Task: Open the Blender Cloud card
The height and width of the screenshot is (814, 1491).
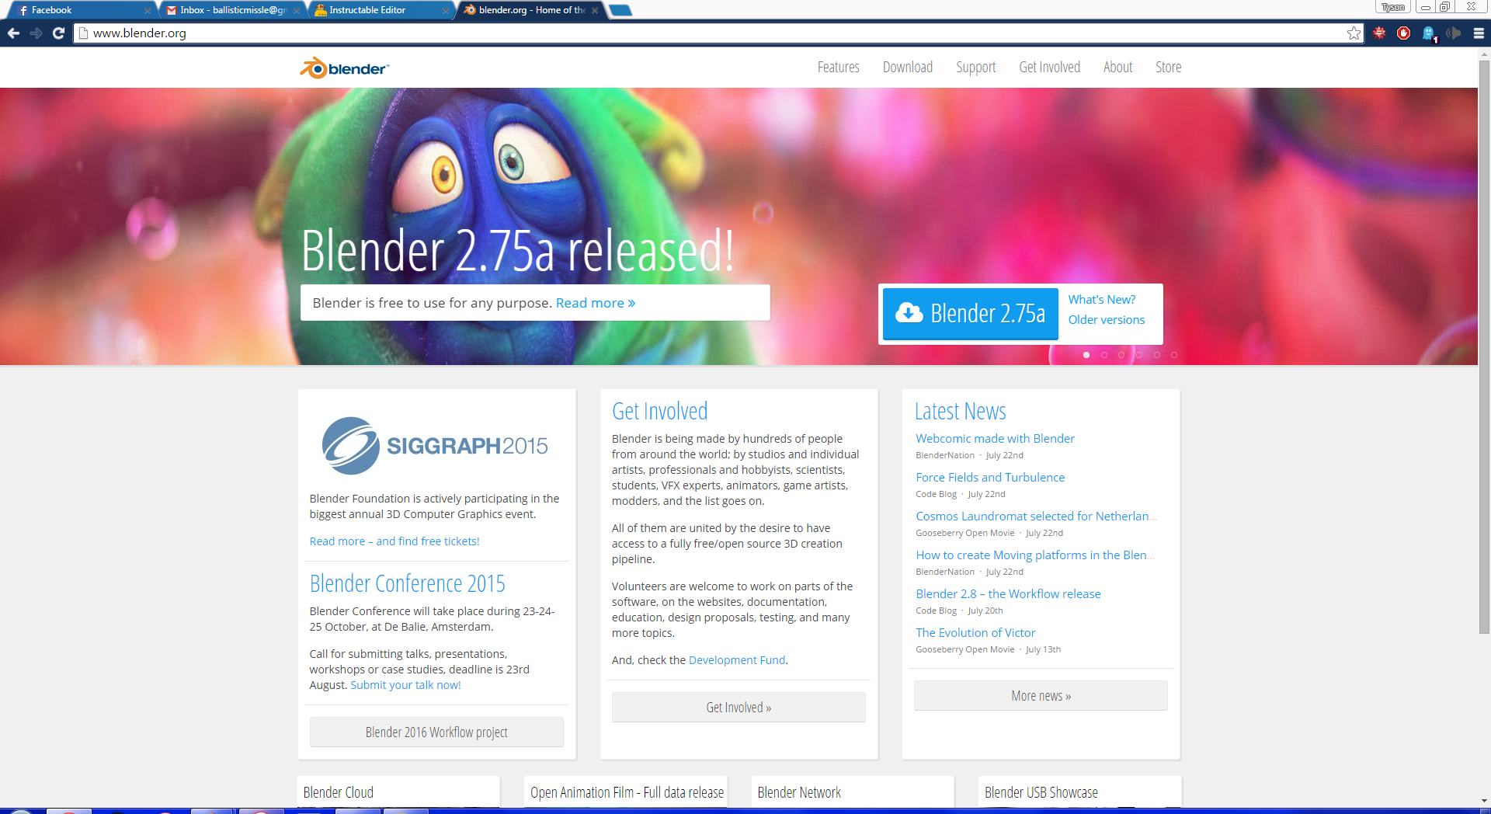Action: (x=398, y=792)
